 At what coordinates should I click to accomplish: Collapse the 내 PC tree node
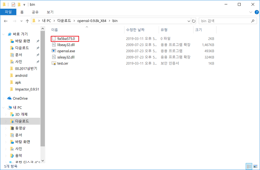[3, 108]
